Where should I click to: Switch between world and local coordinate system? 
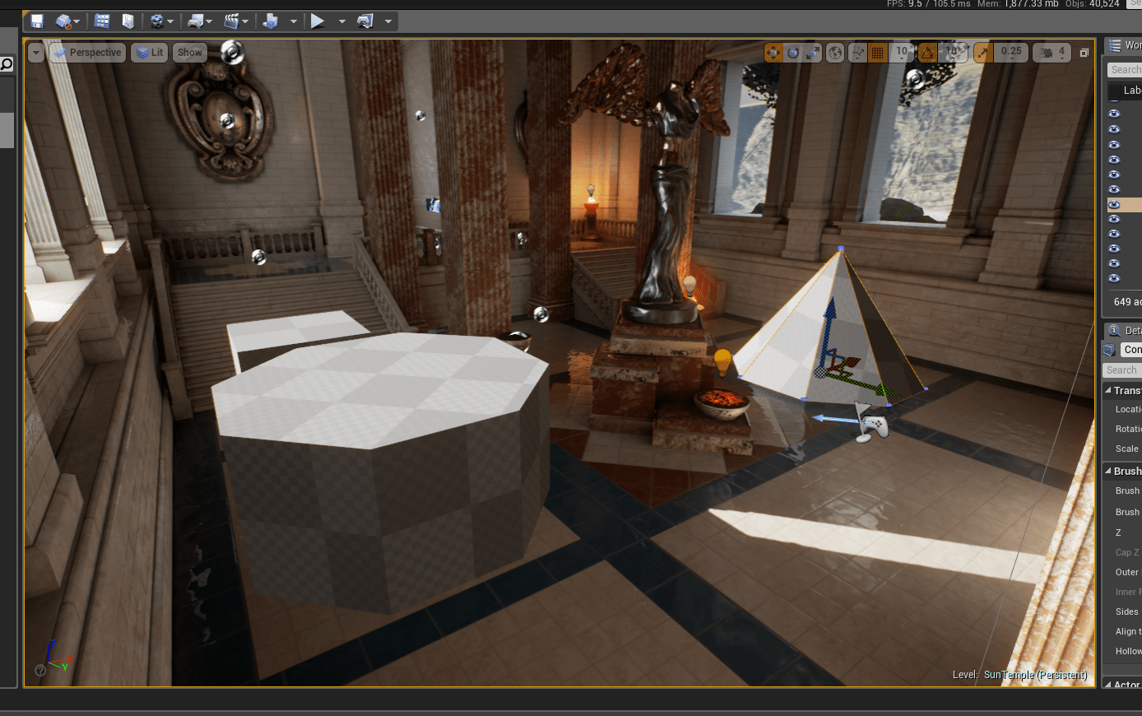[x=835, y=52]
